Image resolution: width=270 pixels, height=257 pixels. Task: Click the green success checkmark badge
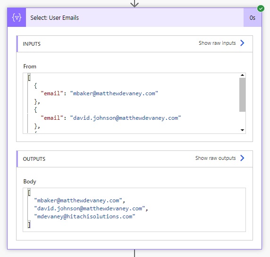tap(261, 8)
